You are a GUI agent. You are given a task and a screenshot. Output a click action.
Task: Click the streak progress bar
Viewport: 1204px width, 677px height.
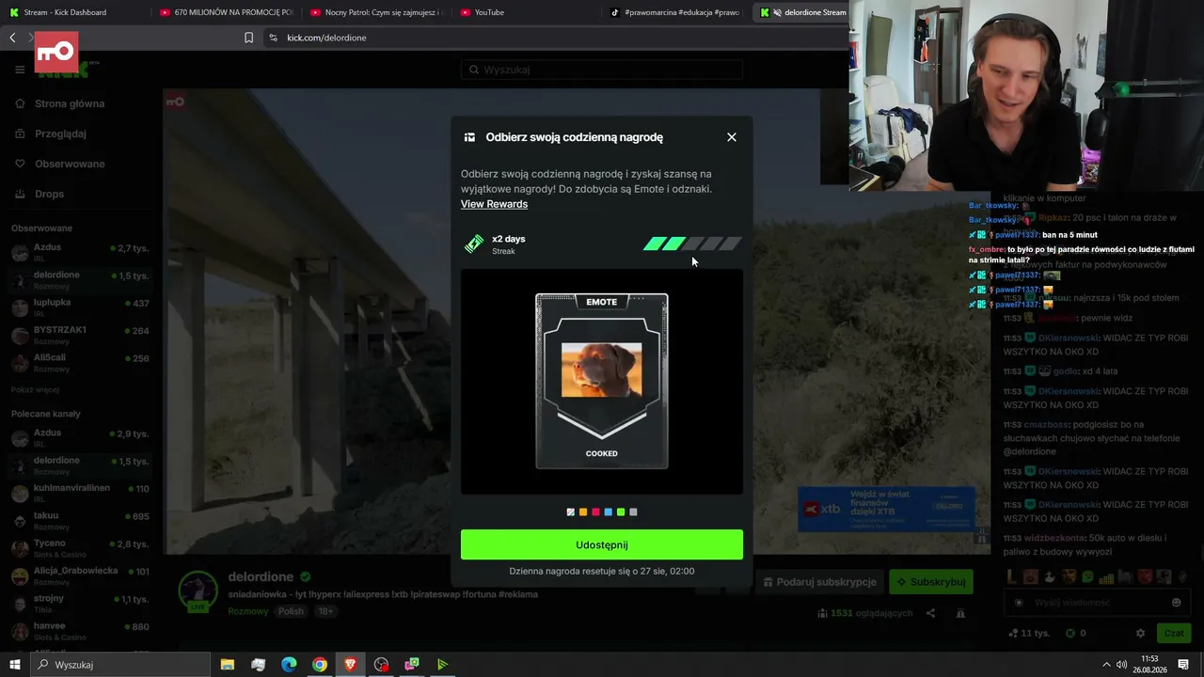(x=692, y=244)
